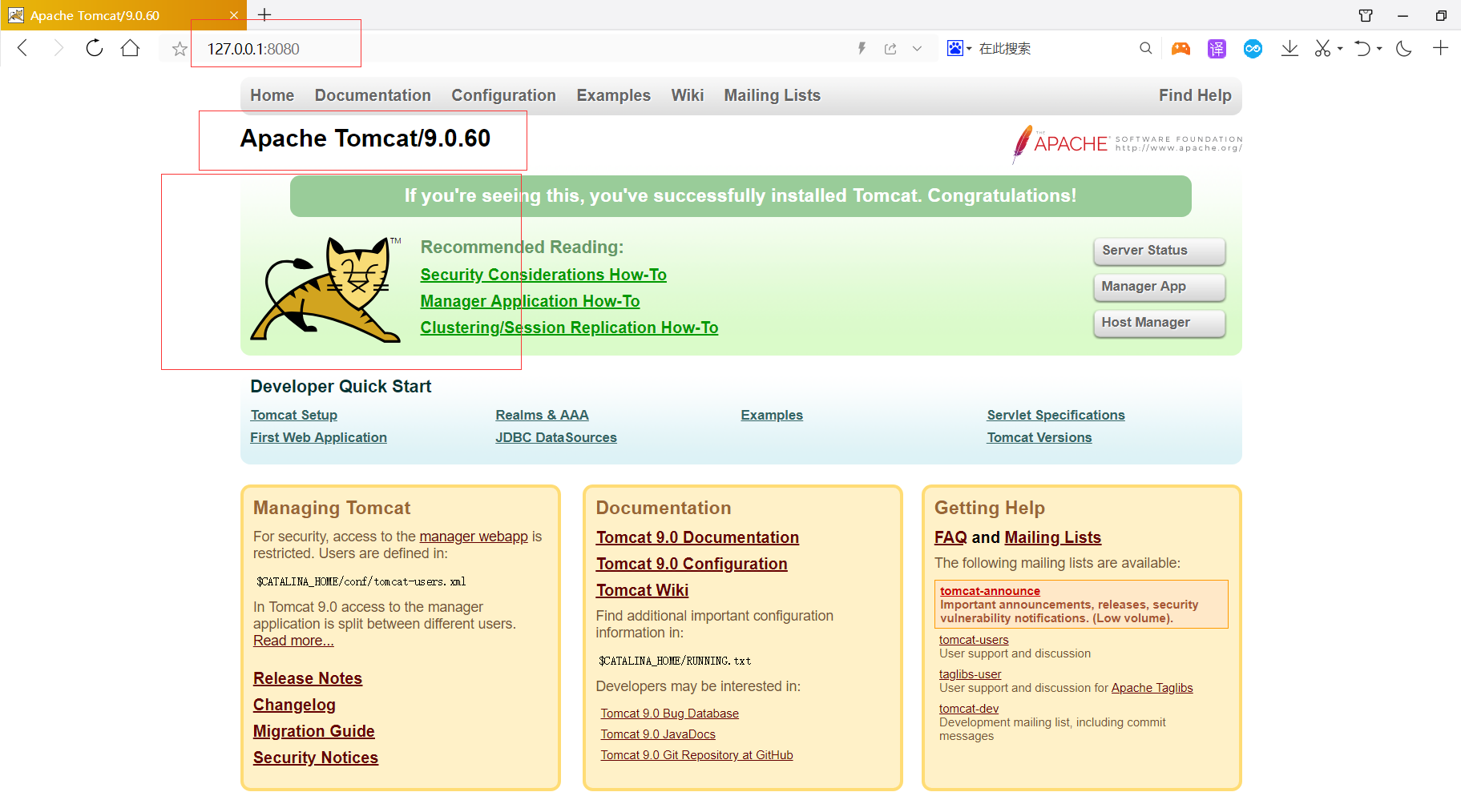The height and width of the screenshot is (792, 1461).
Task: Click the Host Manager button
Action: click(1160, 323)
